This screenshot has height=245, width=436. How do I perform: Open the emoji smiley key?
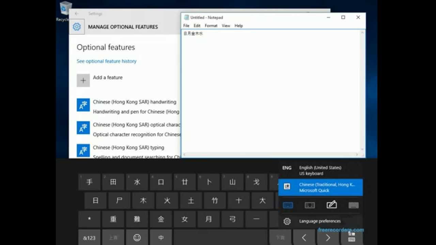(137, 238)
